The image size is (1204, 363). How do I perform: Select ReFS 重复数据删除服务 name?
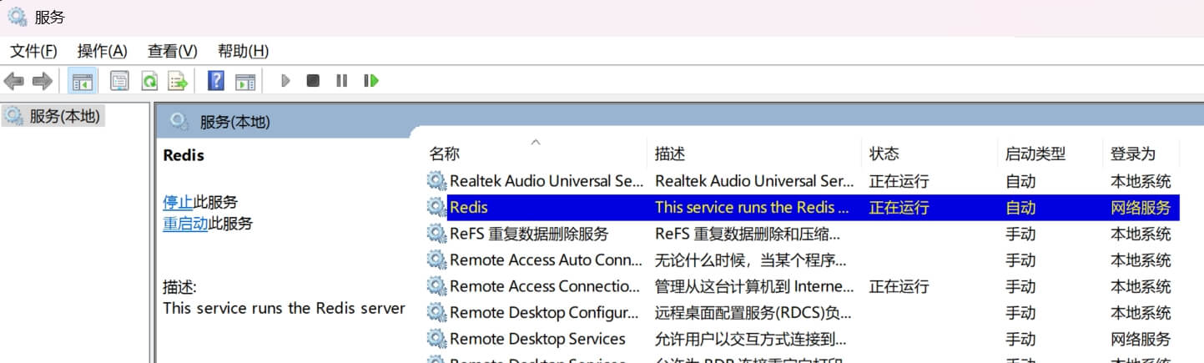tap(529, 234)
